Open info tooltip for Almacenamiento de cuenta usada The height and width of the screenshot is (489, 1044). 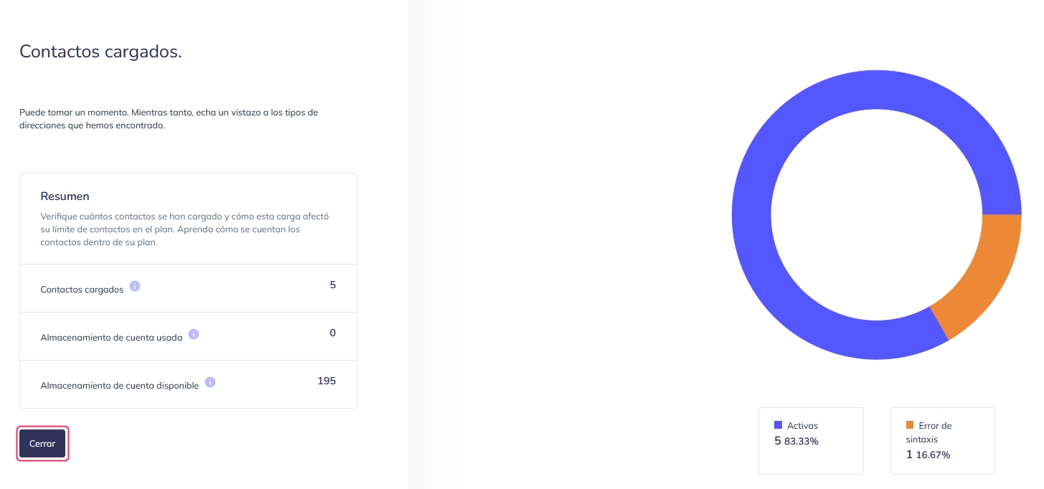[194, 334]
